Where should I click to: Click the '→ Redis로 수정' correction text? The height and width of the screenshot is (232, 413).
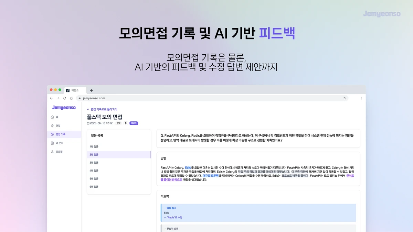click(x=173, y=218)
